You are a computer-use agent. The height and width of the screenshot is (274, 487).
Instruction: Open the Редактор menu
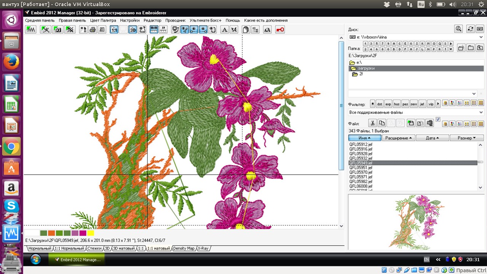coord(153,20)
